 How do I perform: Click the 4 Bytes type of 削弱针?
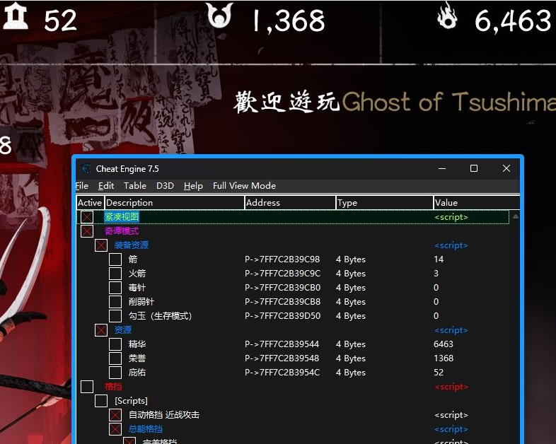pos(351,302)
